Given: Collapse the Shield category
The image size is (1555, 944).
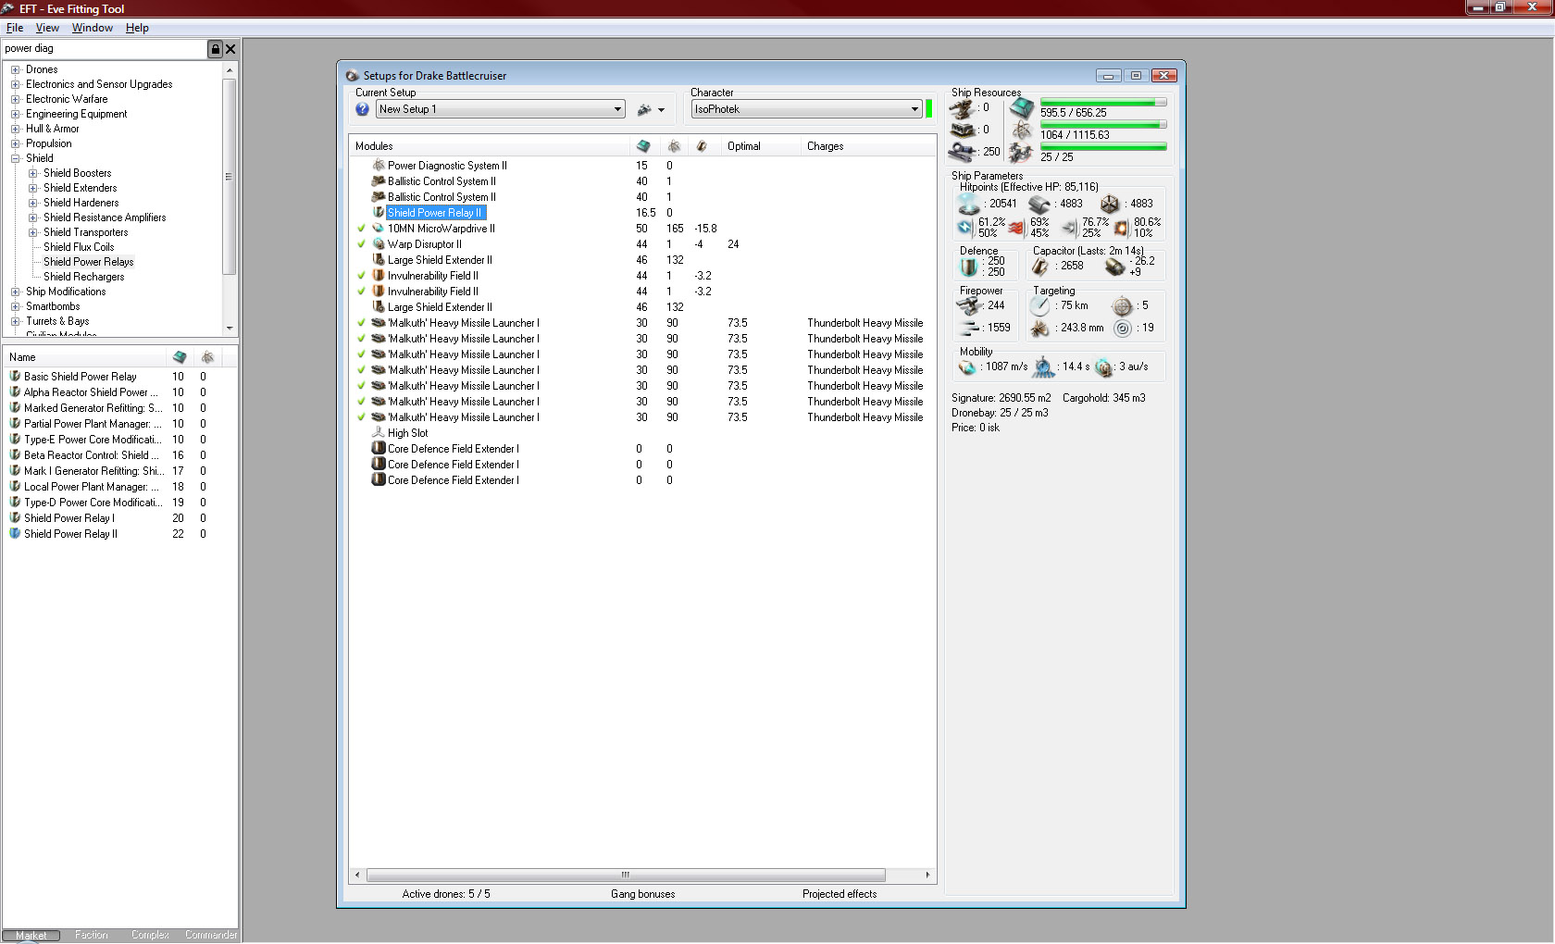Looking at the screenshot, I should click(15, 158).
